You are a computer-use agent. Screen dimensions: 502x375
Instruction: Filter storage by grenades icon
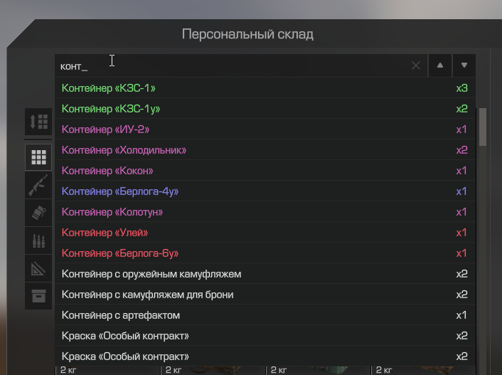(x=38, y=213)
